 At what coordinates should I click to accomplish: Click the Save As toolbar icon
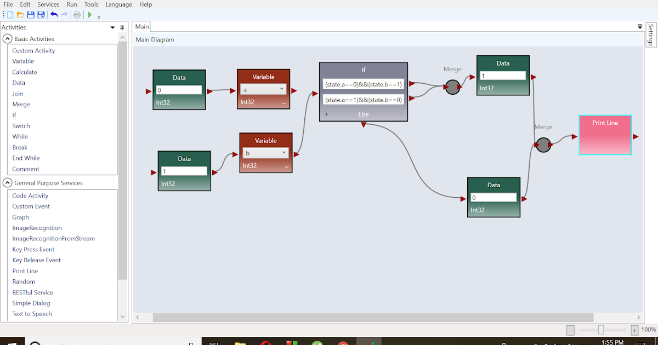click(x=41, y=15)
